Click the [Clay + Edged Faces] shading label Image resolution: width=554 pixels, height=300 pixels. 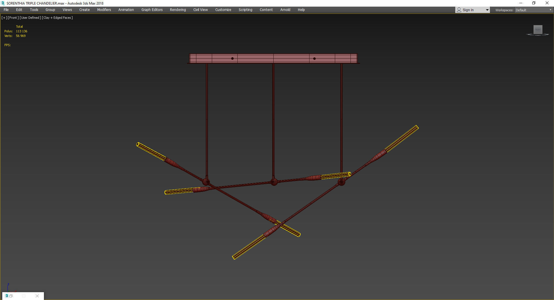click(57, 18)
